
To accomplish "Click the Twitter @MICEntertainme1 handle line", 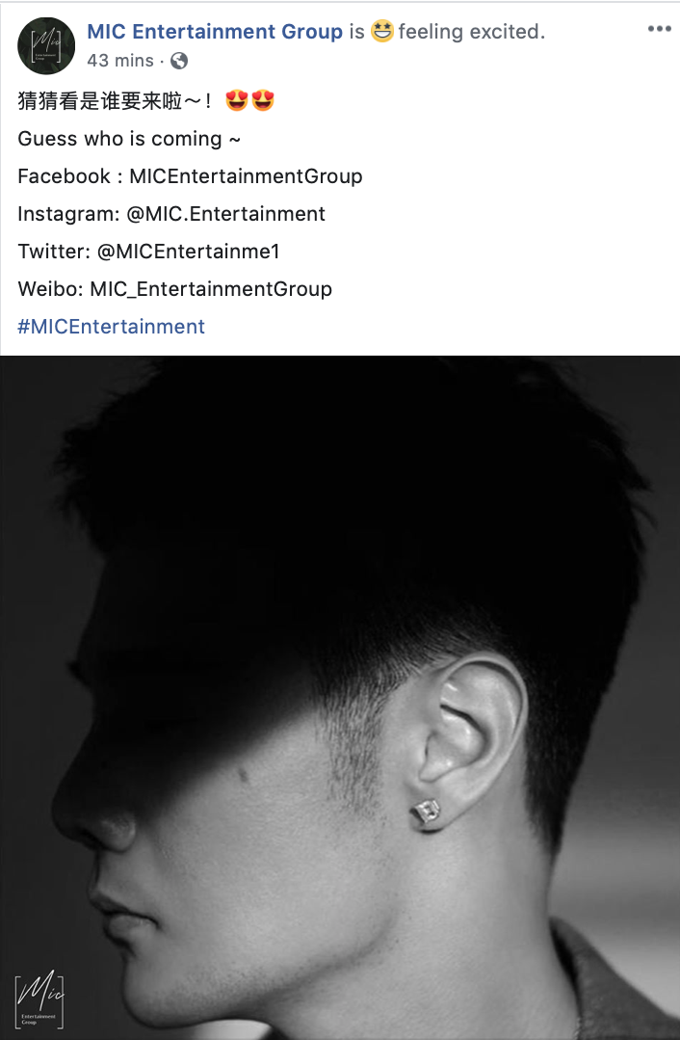I will coord(148,252).
